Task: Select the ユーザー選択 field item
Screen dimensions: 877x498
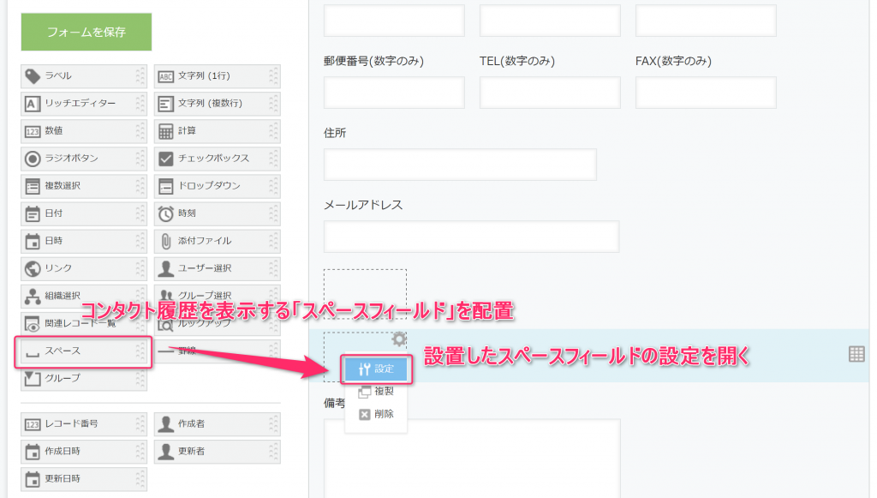Action: click(217, 268)
